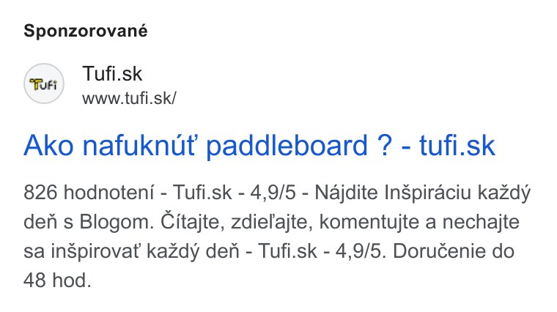Click the 'sa inšpirovať každý deň' phrase
Screen dimensions: 557x312
(x=131, y=252)
